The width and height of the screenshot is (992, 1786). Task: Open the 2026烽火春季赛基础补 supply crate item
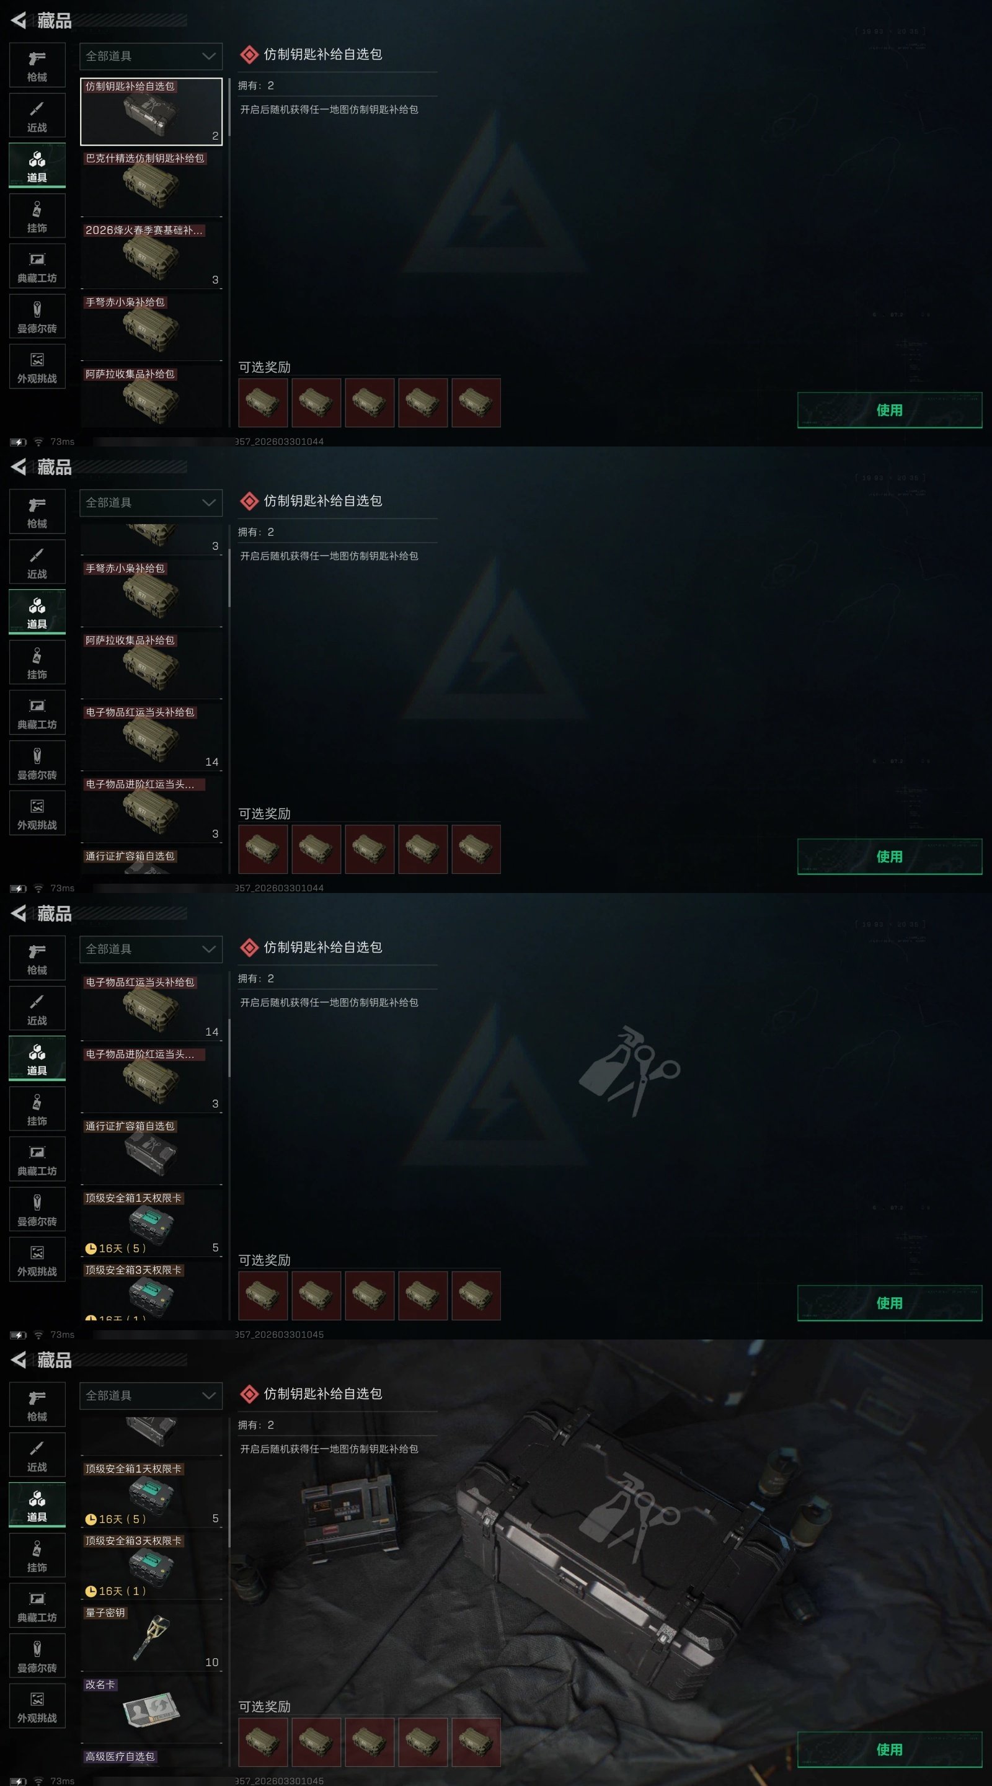click(x=151, y=255)
